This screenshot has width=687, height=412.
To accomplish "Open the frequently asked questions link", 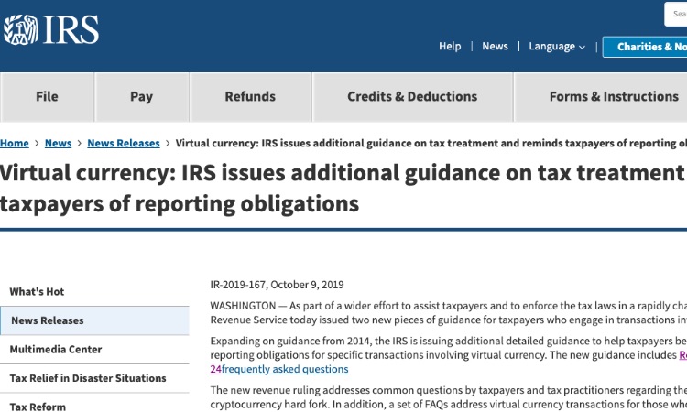I will pos(285,369).
